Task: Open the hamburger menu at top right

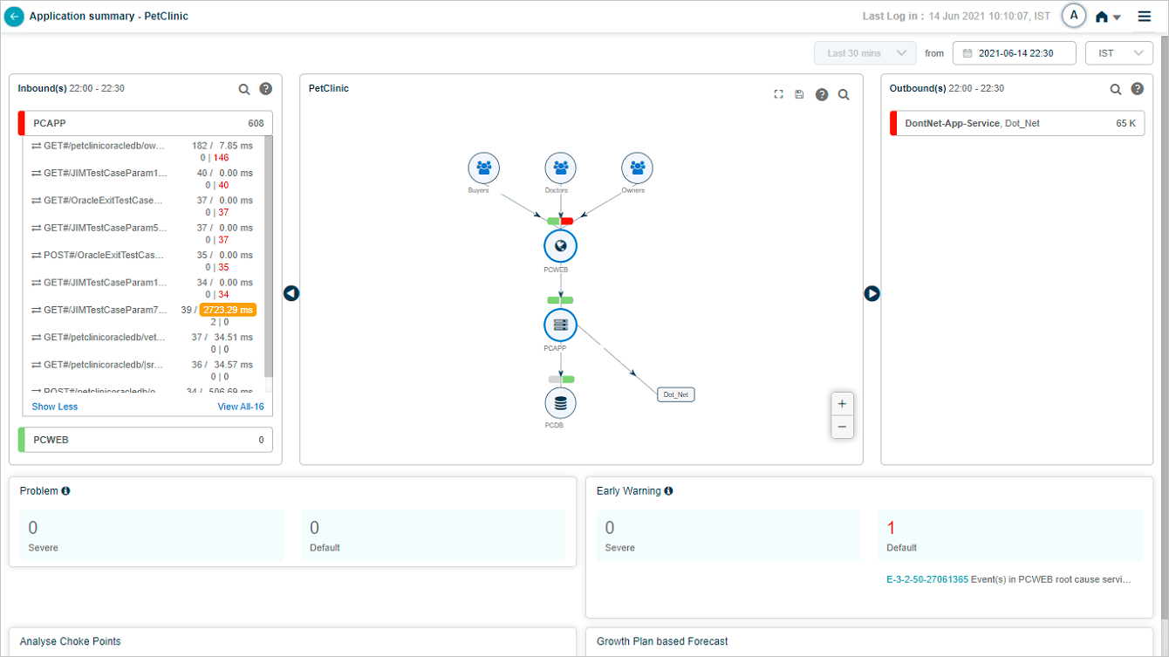Action: [1145, 17]
